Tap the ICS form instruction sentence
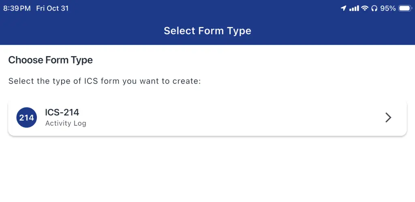The height and width of the screenshot is (202, 415). [x=105, y=81]
